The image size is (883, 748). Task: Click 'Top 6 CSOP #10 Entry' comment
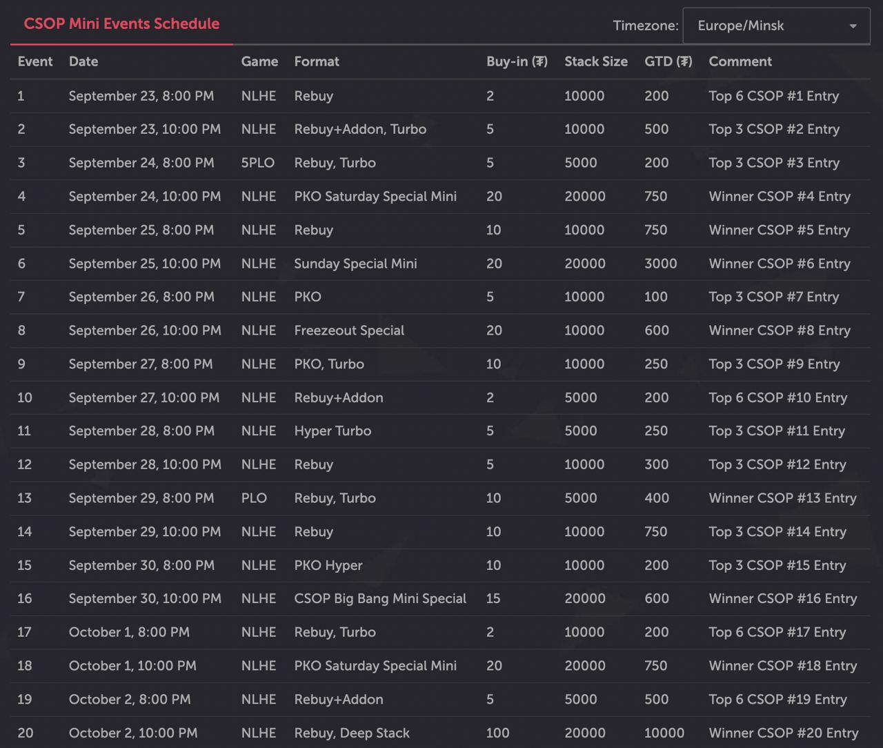coord(778,397)
